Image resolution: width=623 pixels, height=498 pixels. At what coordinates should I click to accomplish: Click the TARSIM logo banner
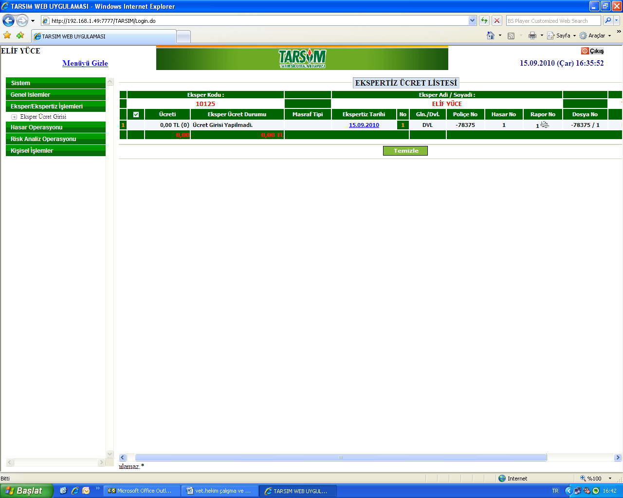(x=302, y=58)
